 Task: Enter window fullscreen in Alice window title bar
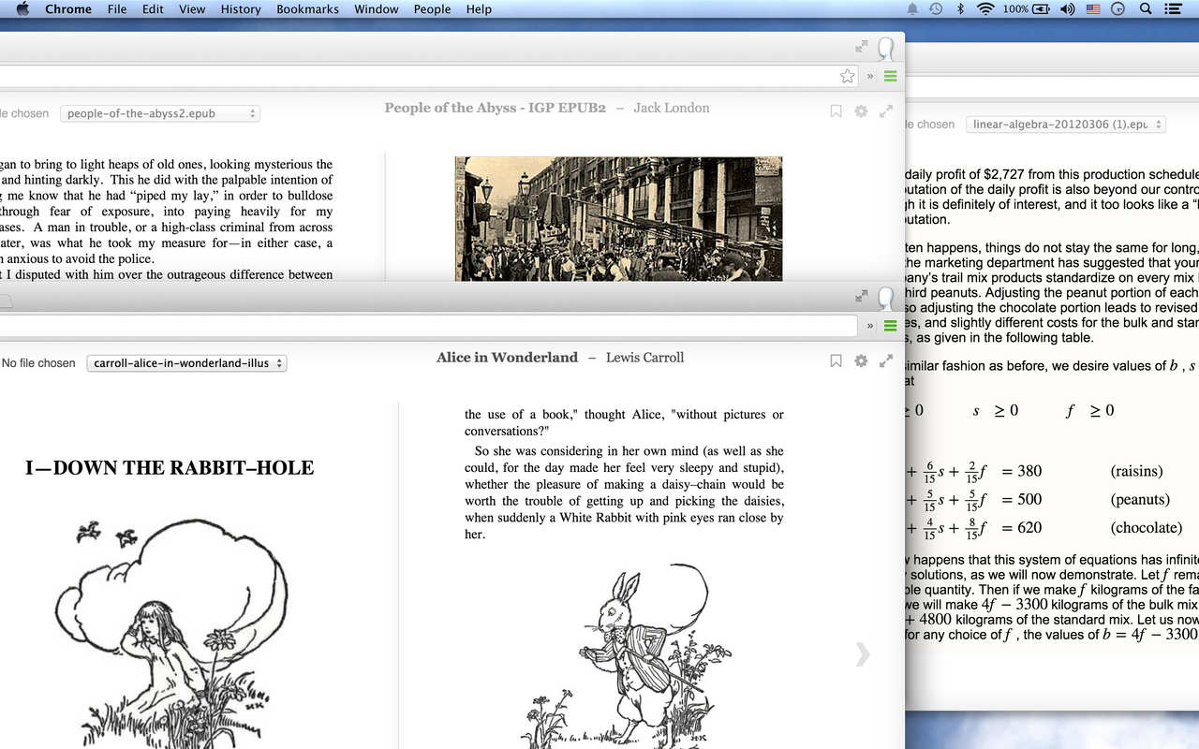(862, 296)
